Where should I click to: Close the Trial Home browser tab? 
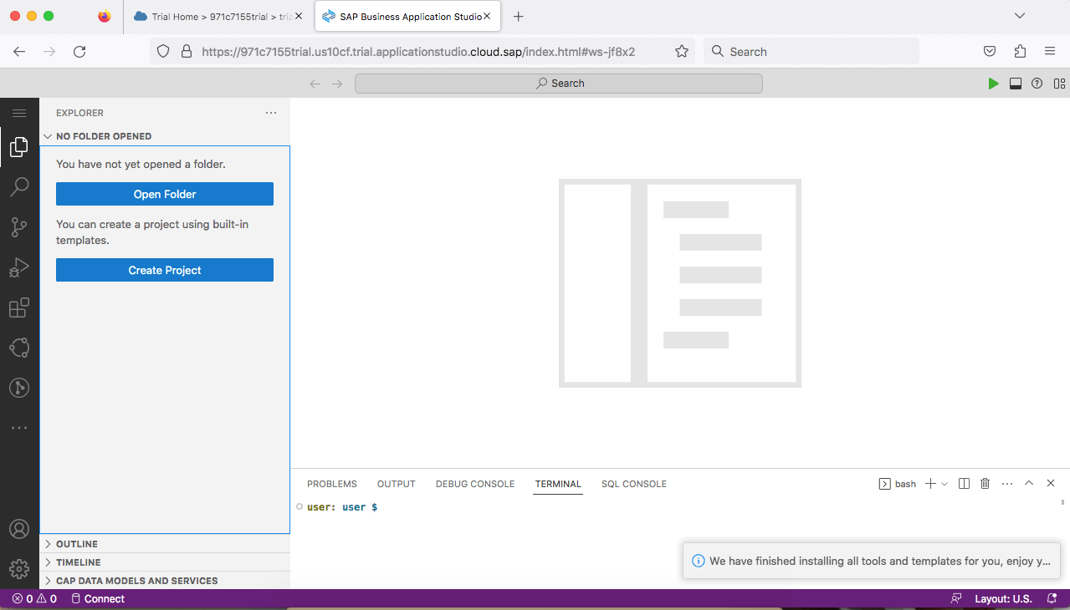[299, 17]
